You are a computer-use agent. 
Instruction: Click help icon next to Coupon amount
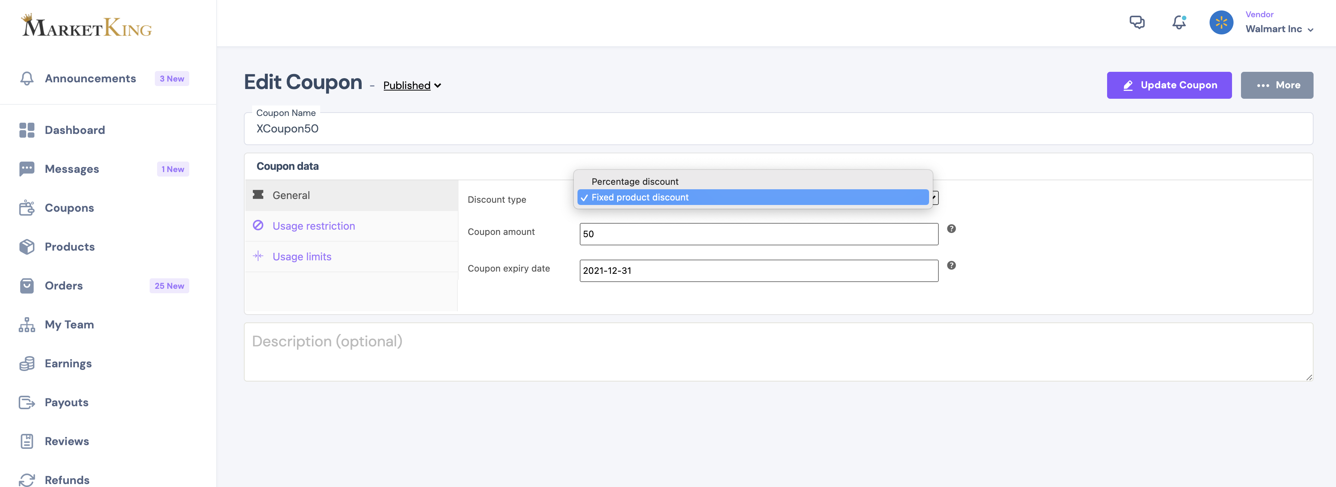tap(951, 229)
